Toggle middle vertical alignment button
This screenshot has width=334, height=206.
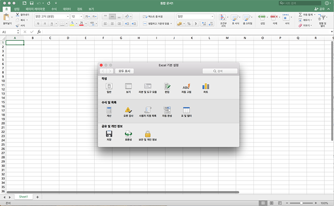112,17
